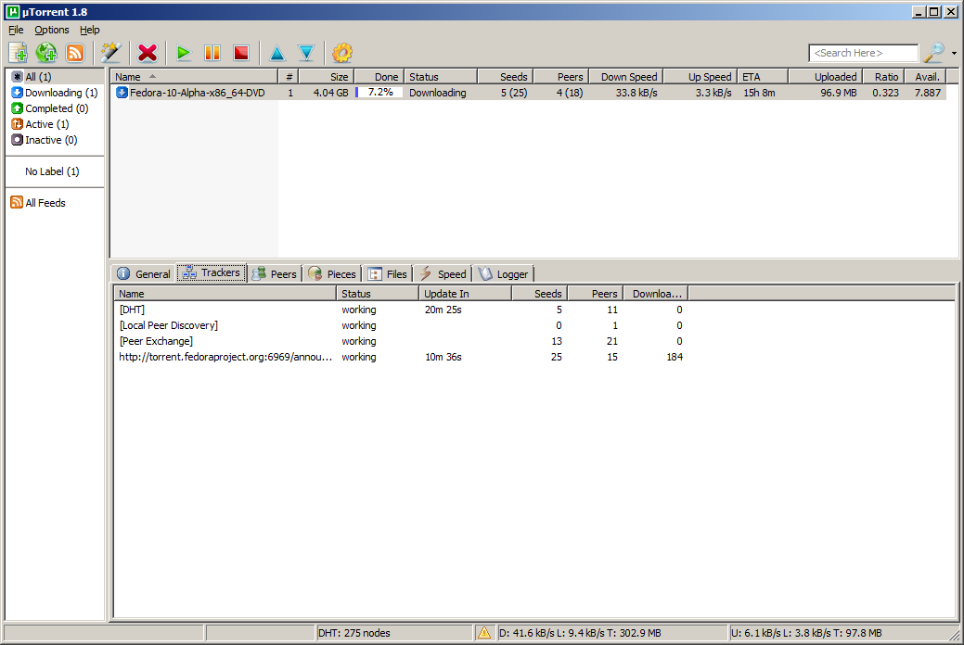Screen dimensions: 964x645
Task: Click the Create New Torrent wand icon
Action: pyautogui.click(x=111, y=53)
